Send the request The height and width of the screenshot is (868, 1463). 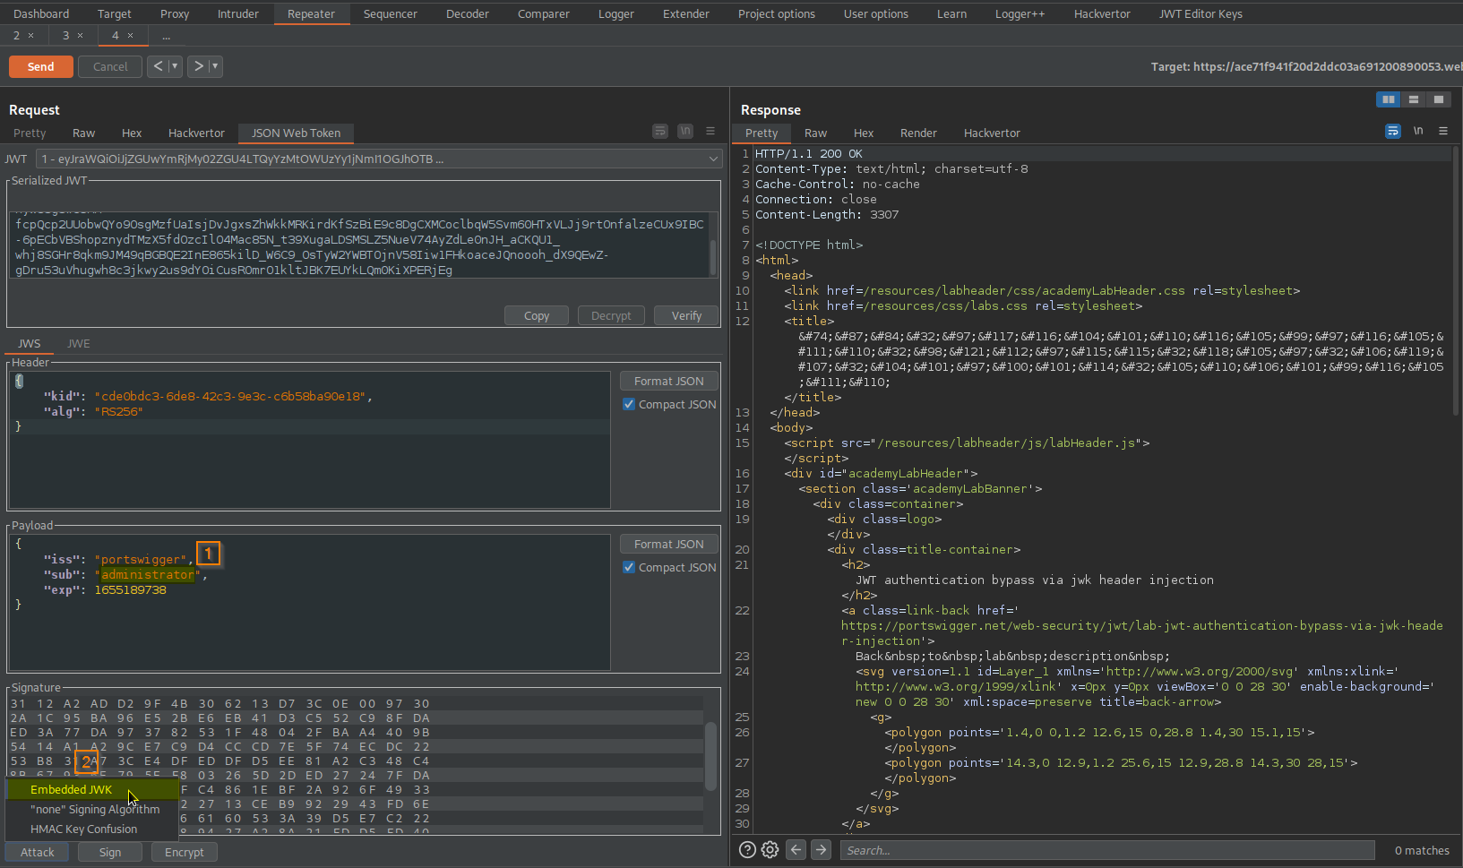pyautogui.click(x=40, y=67)
